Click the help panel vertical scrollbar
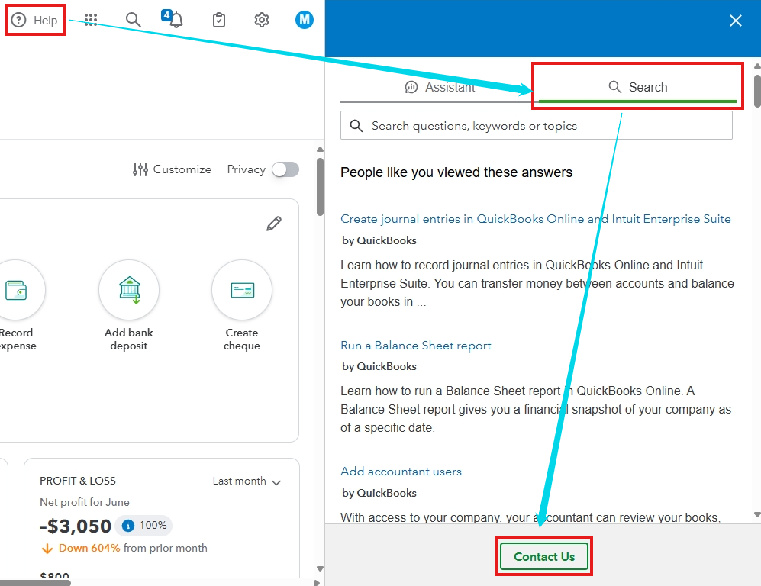The height and width of the screenshot is (586, 761). click(757, 91)
